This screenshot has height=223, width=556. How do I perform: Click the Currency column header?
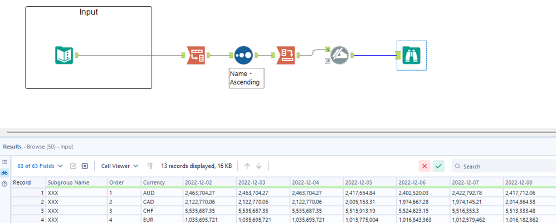point(162,182)
